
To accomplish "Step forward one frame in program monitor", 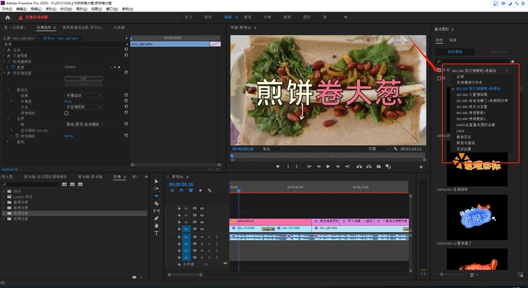I will pyautogui.click(x=338, y=166).
